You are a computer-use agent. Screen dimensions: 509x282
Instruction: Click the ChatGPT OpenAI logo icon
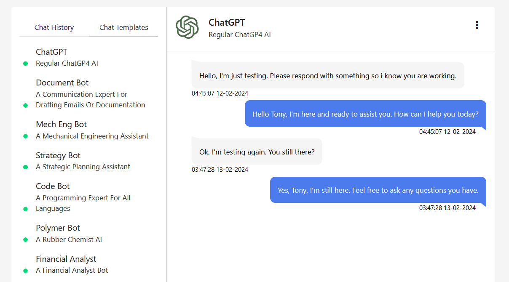click(x=187, y=27)
